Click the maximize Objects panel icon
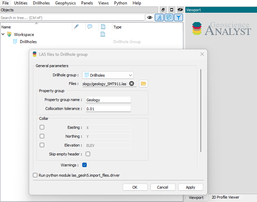Viewport: 257px width, 202px height. pos(172,10)
